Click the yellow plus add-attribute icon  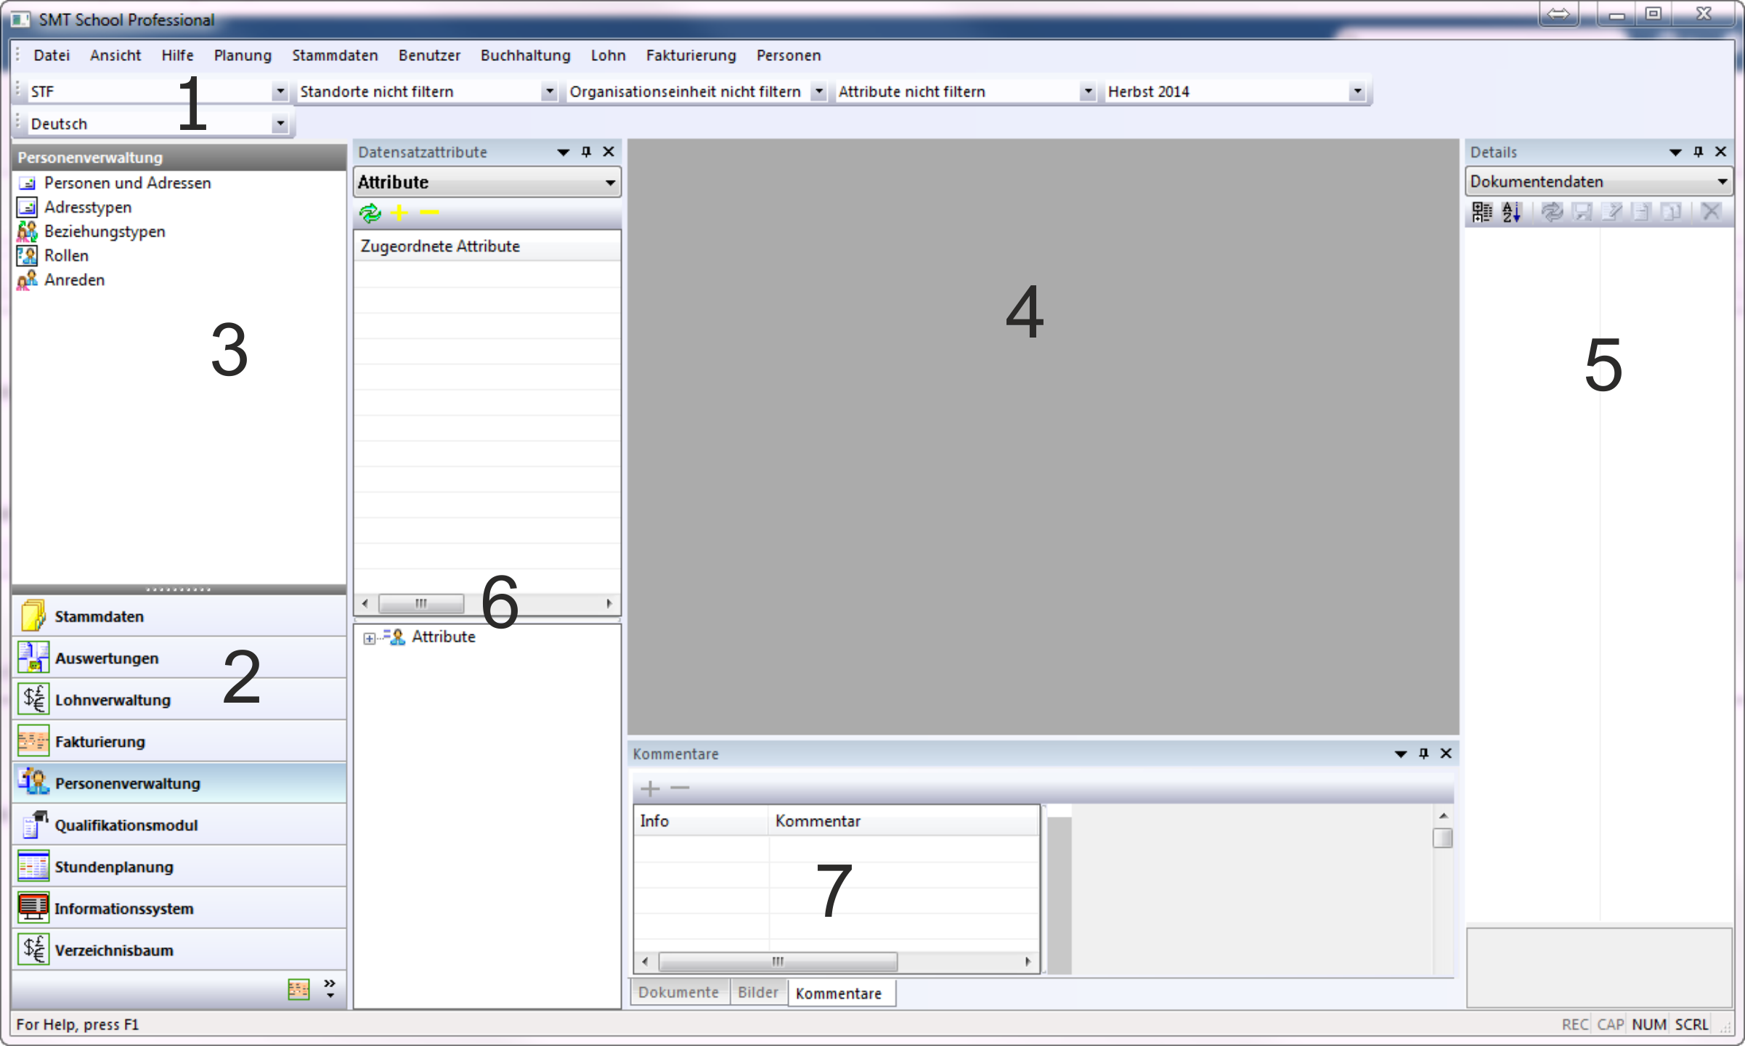click(399, 213)
